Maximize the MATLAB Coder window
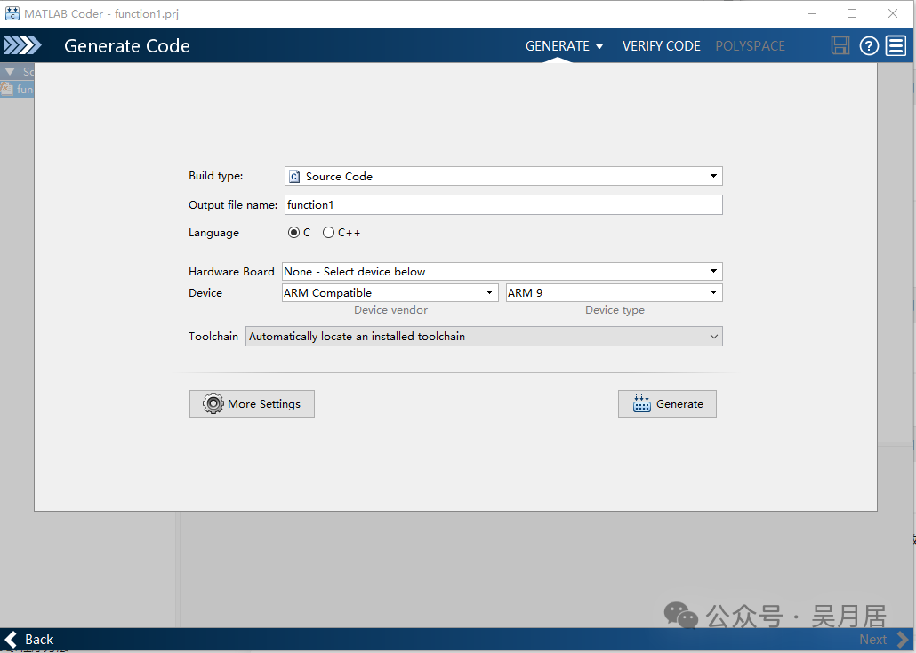The height and width of the screenshot is (653, 916). (x=852, y=13)
